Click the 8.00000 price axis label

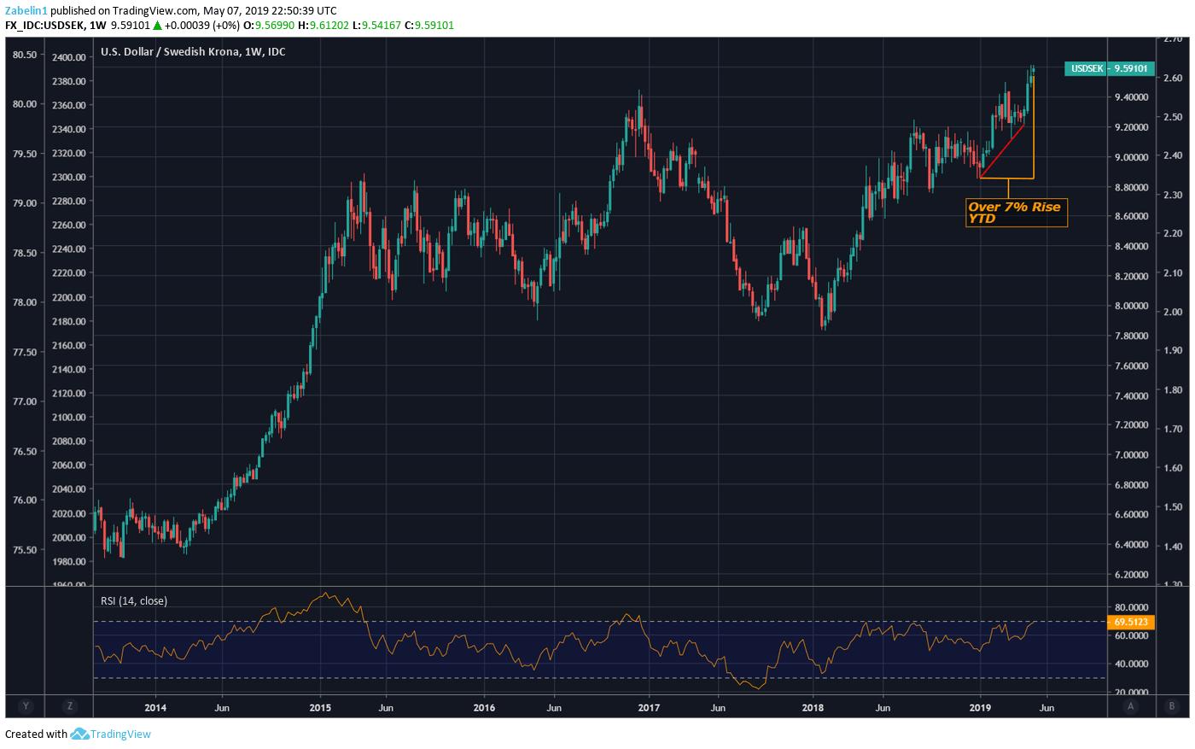click(x=1131, y=306)
